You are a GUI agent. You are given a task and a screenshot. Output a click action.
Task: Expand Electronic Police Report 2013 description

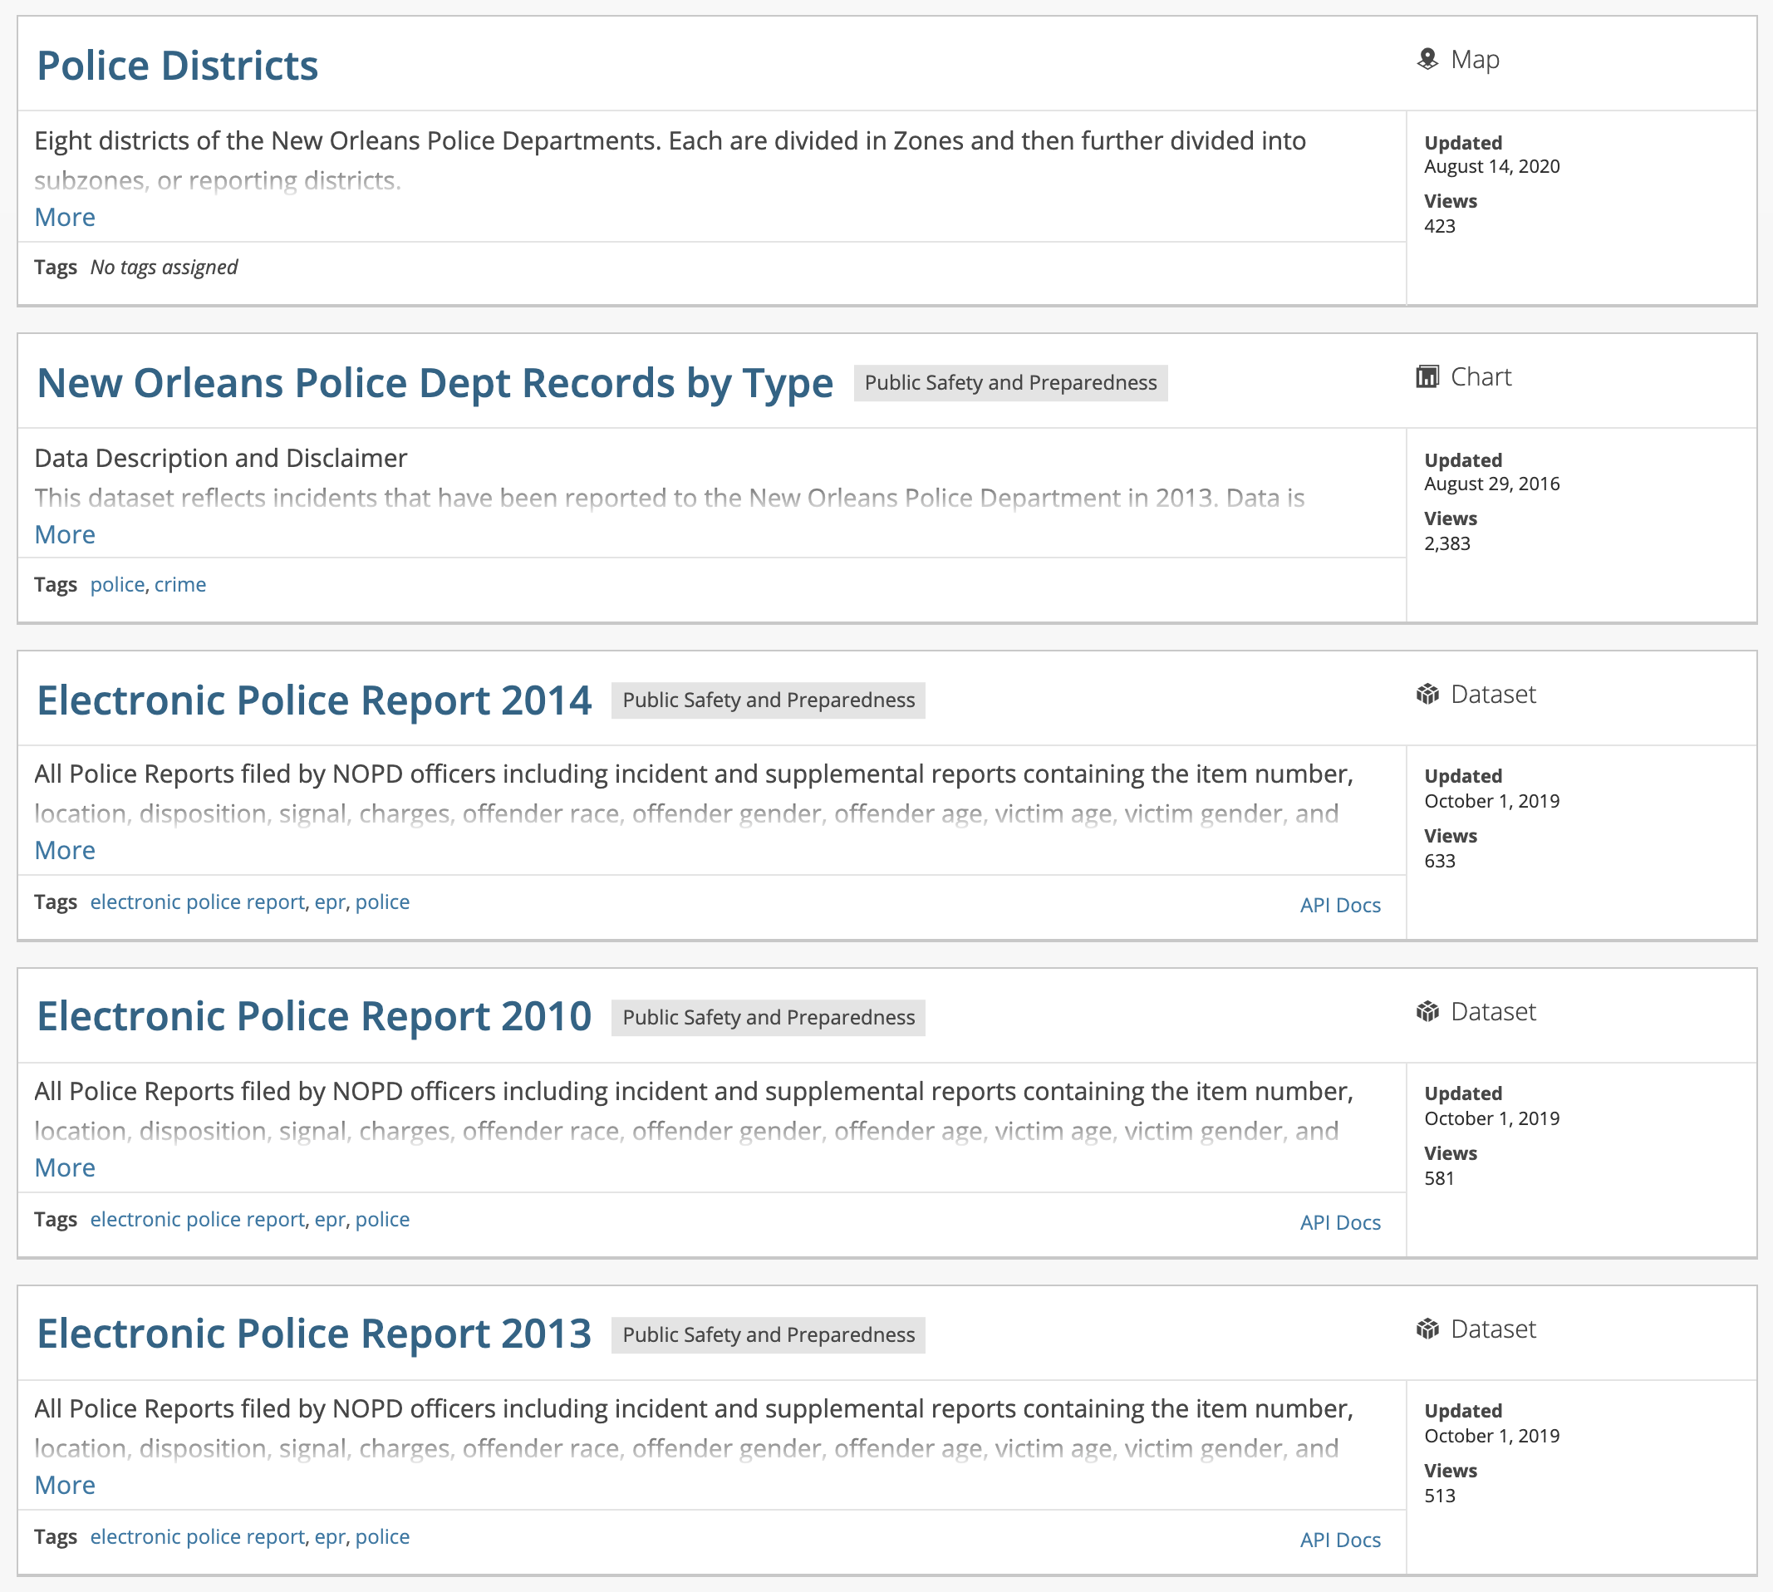[65, 1486]
